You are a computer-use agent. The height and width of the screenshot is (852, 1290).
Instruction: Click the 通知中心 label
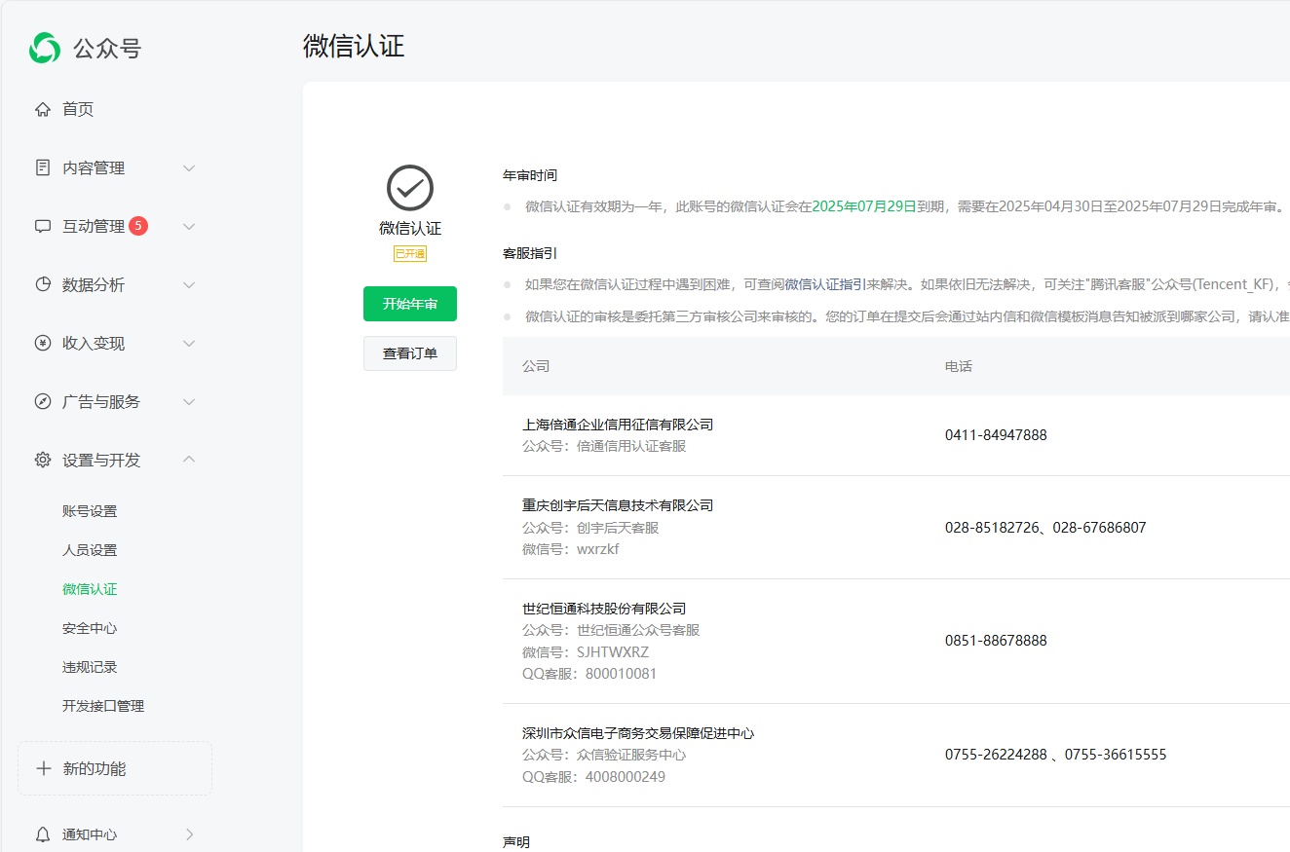point(90,834)
